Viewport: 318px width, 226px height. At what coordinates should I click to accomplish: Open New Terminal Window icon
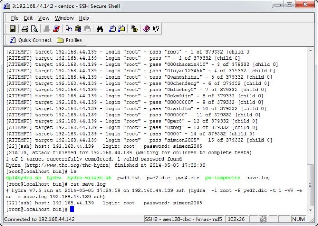(x=112, y=29)
